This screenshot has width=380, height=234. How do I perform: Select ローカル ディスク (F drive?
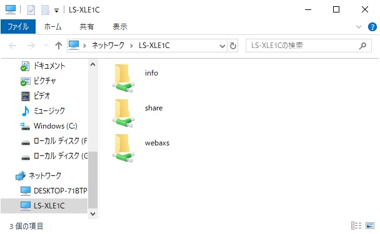pos(61,141)
